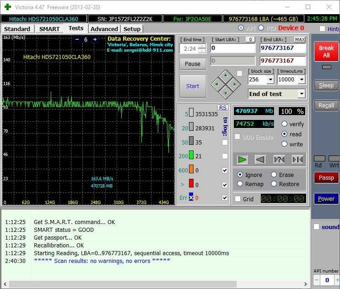Click the right arrow on the diamond navigator
The image size is (340, 289).
[x=235, y=84]
